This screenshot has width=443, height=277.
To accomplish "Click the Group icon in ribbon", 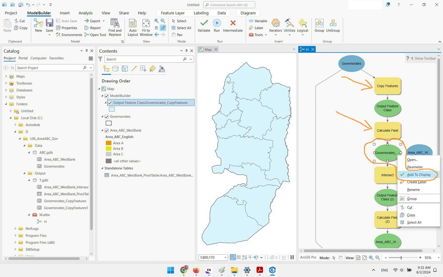I will click(x=319, y=23).
